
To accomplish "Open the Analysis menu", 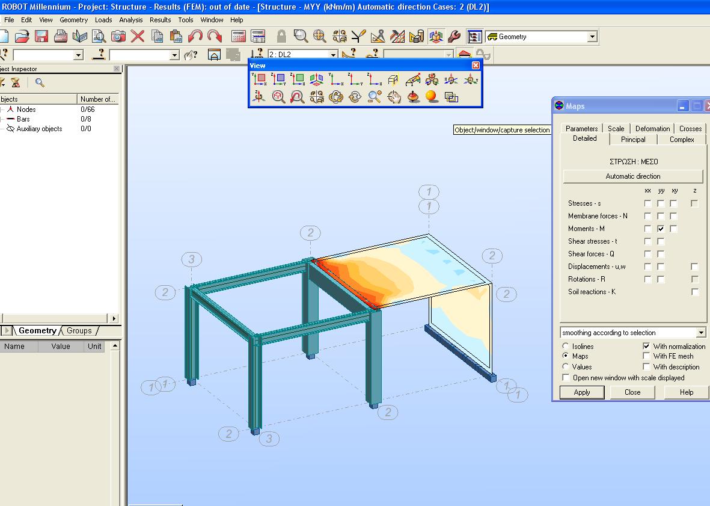I will 131,20.
